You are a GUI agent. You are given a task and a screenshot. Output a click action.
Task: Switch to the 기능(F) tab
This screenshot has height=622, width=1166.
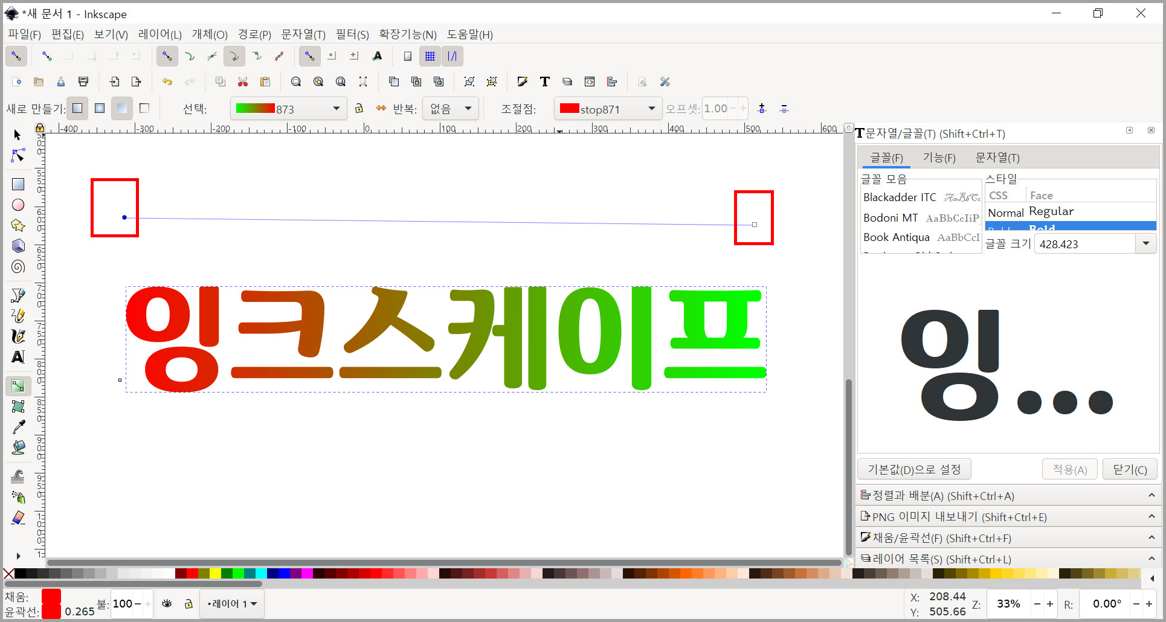(x=939, y=158)
